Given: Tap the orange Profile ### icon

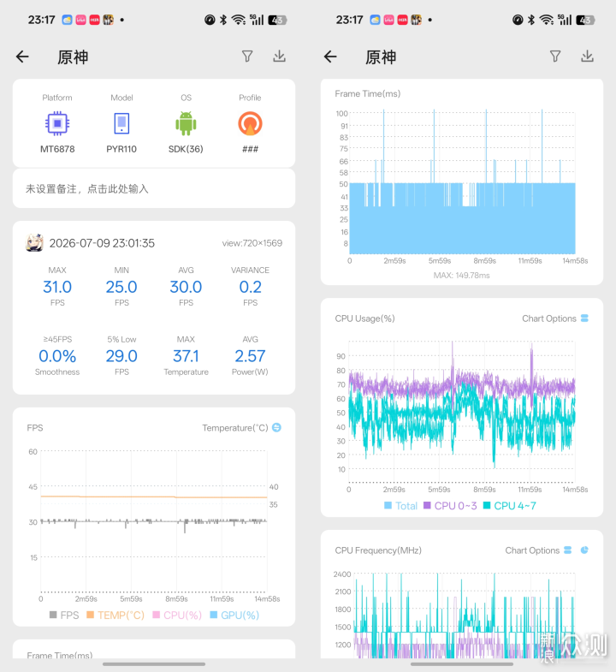Looking at the screenshot, I should click(x=250, y=123).
